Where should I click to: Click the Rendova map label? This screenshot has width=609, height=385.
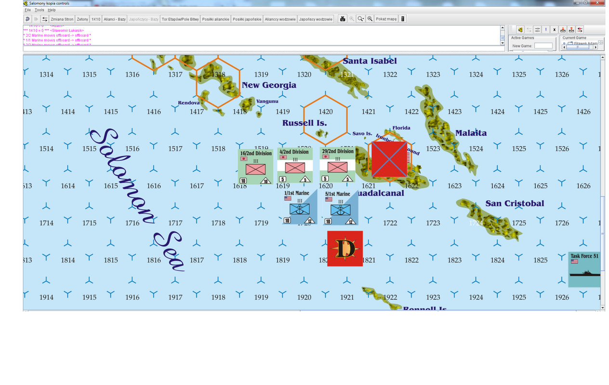click(188, 103)
